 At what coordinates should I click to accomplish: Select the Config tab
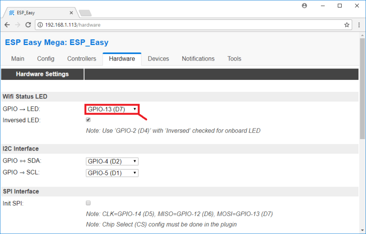click(x=46, y=59)
